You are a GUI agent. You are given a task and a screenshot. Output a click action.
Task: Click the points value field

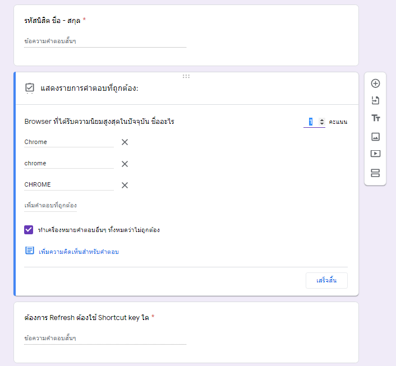coord(311,122)
